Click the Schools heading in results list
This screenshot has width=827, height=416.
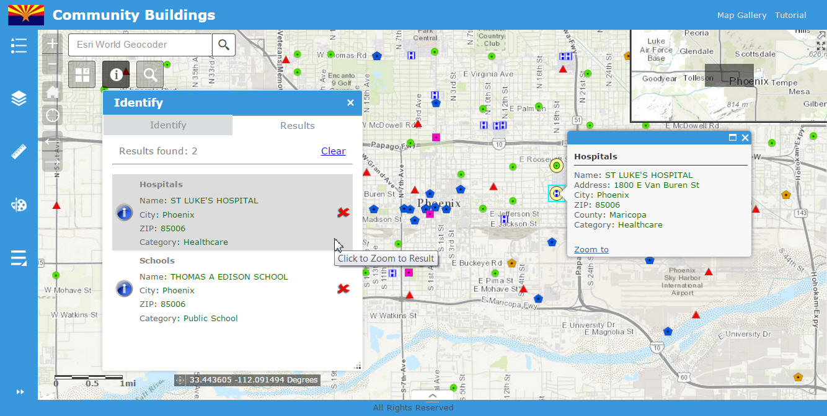(x=157, y=260)
